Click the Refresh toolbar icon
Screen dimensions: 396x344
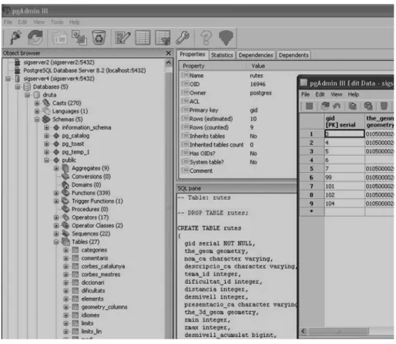click(35, 38)
